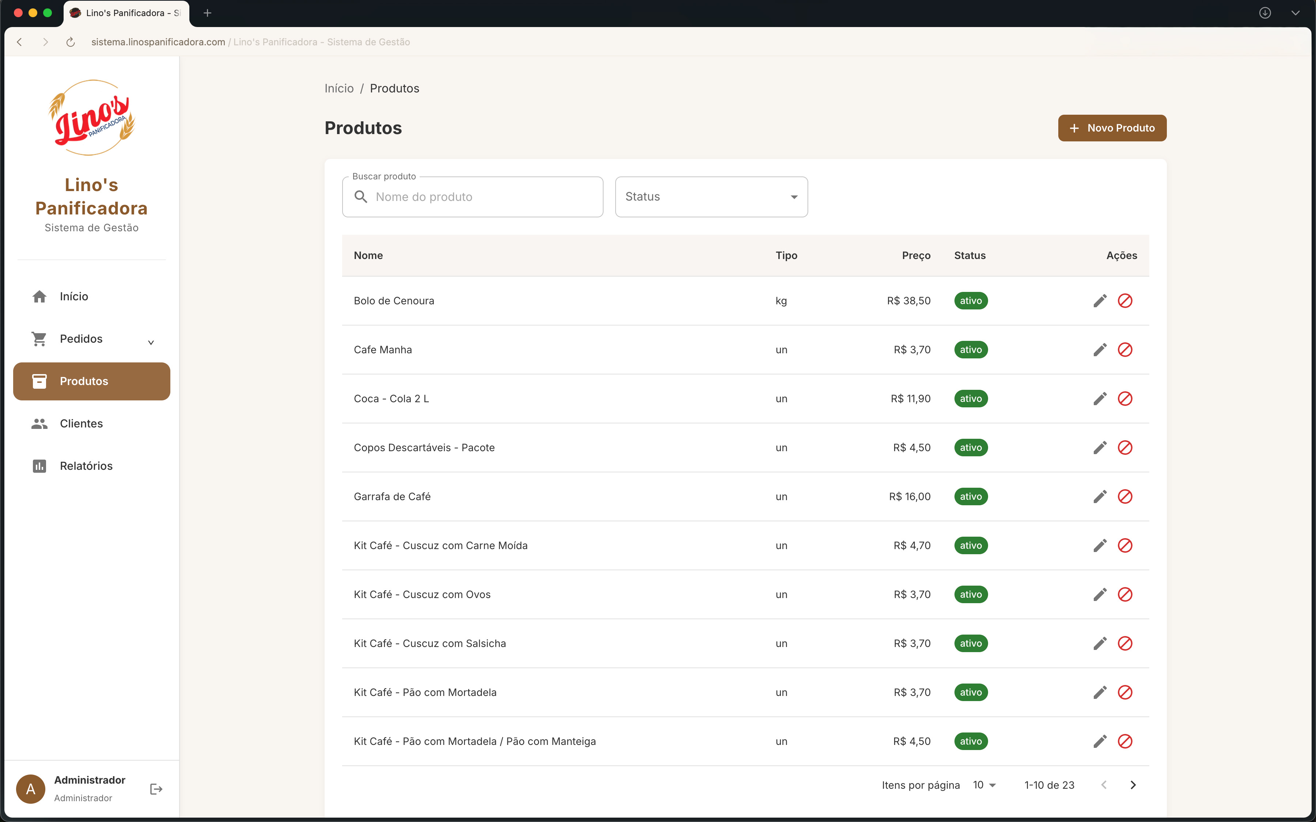Open Pedidos in the sidebar
The image size is (1316, 822).
click(x=91, y=339)
